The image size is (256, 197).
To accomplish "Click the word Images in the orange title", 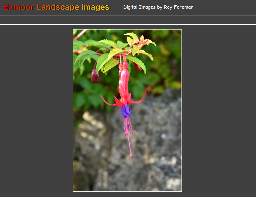I will coord(95,7).
